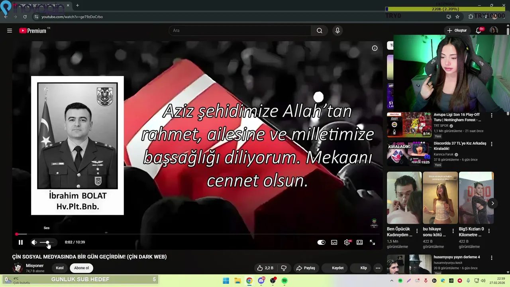
Task: Close the current YouTube tab
Action: (68, 6)
